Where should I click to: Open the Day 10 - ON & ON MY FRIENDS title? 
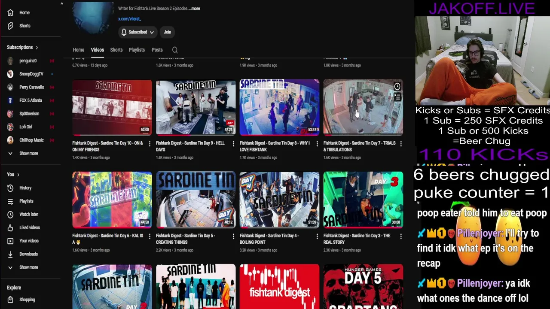click(x=108, y=146)
